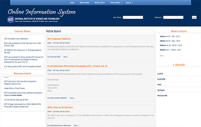
Task: Click More under News Letters
Action: [162, 56]
